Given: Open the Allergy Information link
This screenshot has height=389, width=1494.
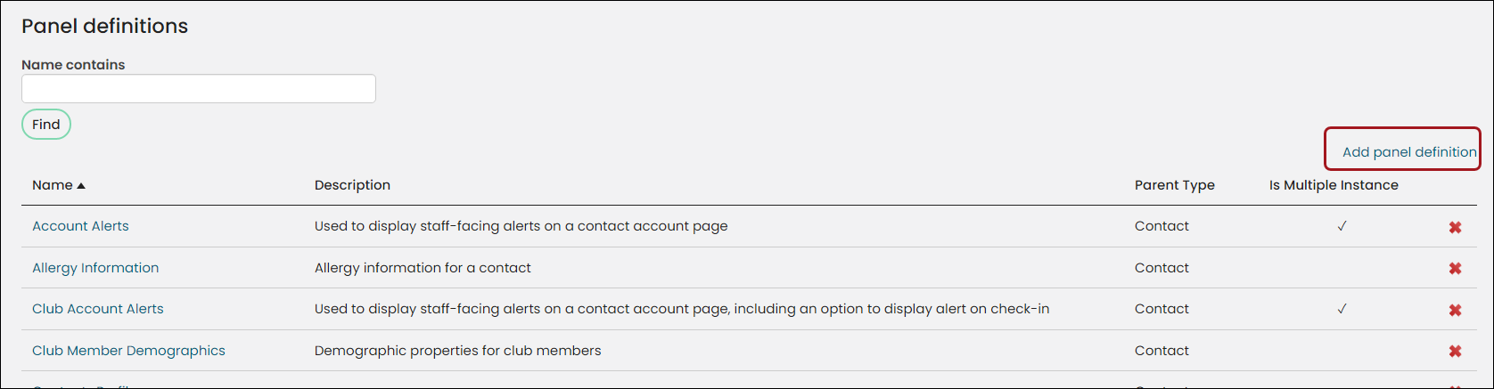Looking at the screenshot, I should (95, 268).
